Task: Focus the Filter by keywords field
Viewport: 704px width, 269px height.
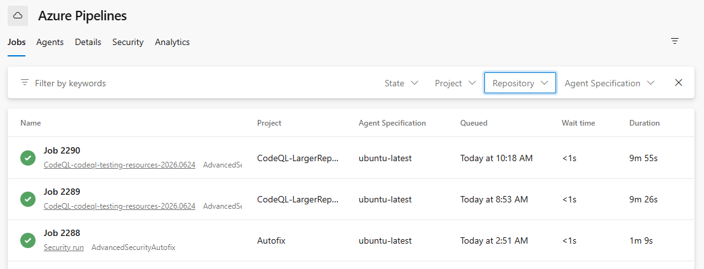Action: tap(70, 83)
